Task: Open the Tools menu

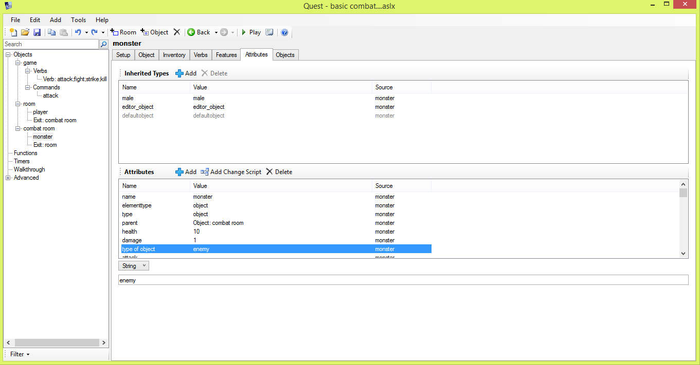Action: (x=78, y=20)
